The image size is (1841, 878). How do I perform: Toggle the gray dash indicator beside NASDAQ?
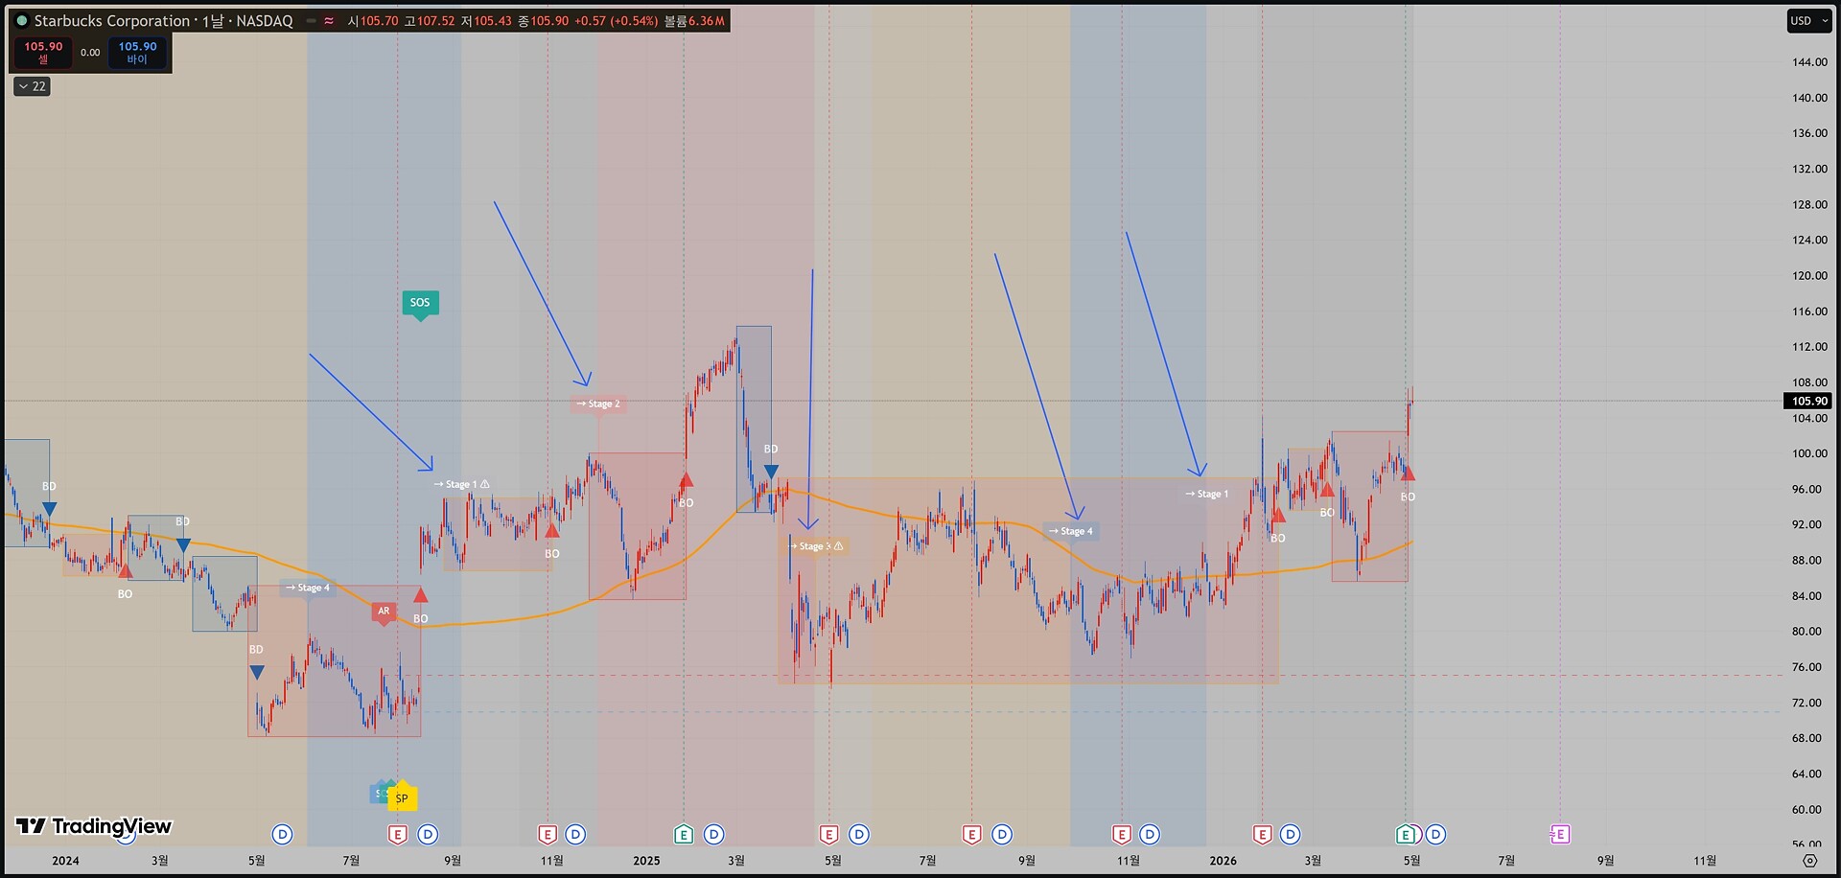[x=312, y=20]
